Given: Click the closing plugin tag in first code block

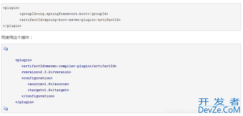Looking at the screenshot, I should coord(12,26).
